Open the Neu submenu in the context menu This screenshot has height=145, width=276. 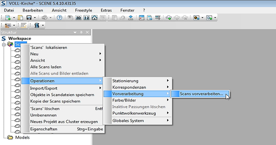coord(62,54)
